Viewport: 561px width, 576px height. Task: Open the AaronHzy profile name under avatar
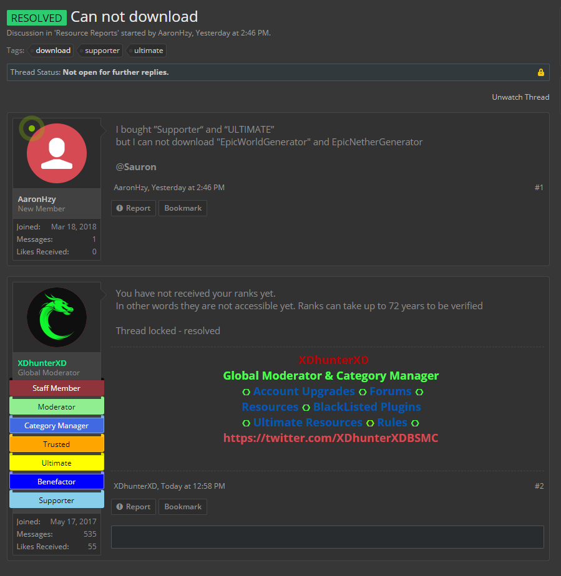tap(37, 199)
